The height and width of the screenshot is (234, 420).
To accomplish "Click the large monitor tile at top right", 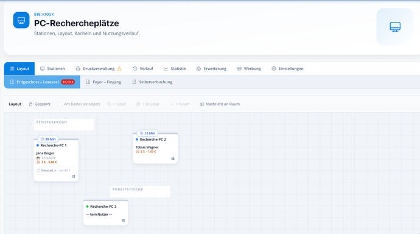I will [395, 27].
